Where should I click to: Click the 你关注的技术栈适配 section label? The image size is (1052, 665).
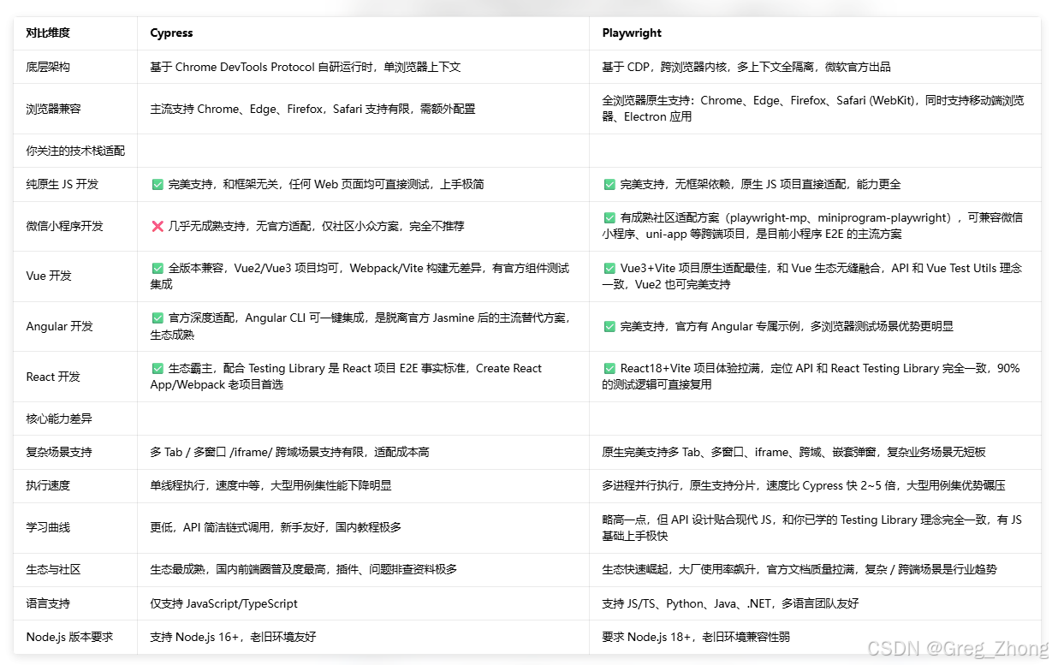point(75,151)
